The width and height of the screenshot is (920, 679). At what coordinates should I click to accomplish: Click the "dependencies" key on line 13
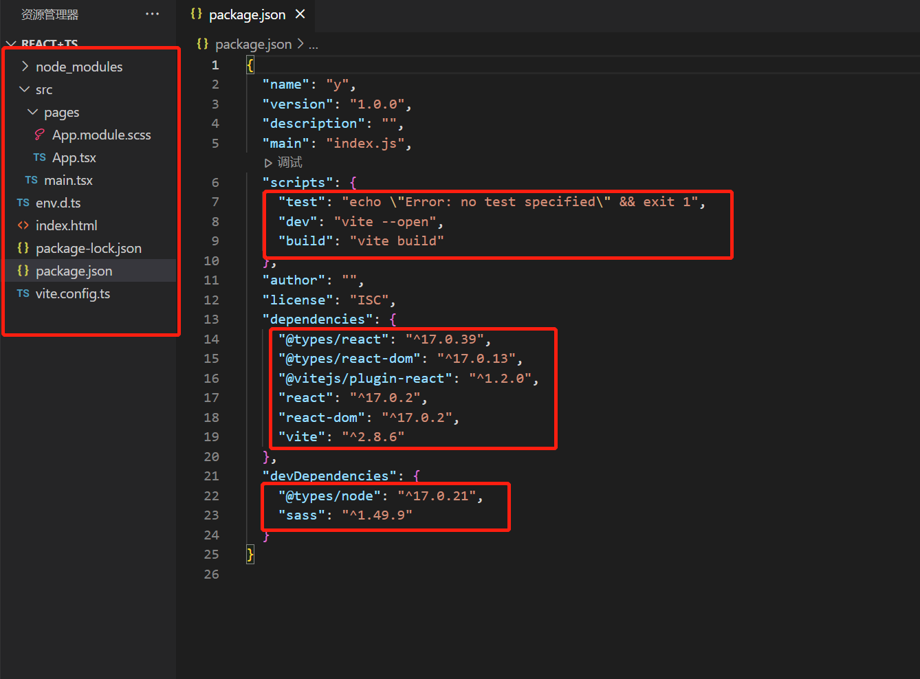(x=318, y=320)
